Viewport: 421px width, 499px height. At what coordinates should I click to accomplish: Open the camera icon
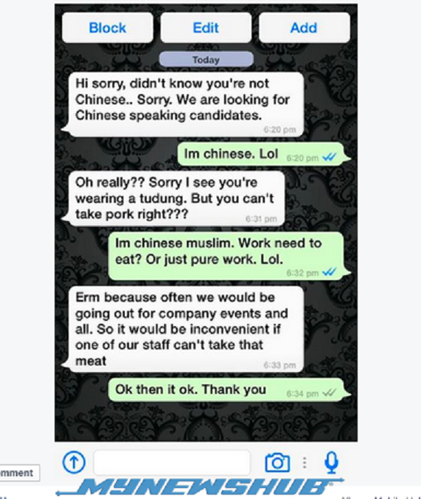click(277, 462)
